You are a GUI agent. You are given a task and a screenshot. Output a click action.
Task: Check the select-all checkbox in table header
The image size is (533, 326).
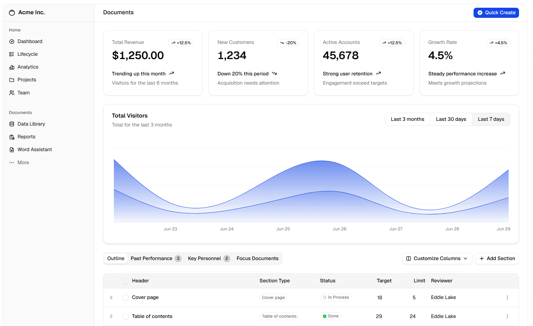[x=125, y=281]
